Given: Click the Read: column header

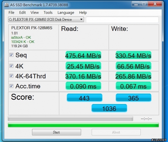Looking at the screenshot, I should (70, 29).
